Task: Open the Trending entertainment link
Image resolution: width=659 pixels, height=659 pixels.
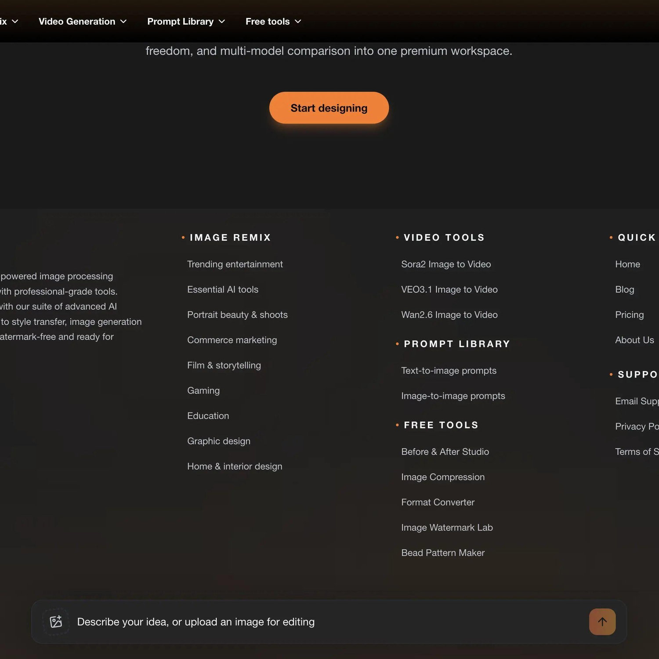Action: 235,264
